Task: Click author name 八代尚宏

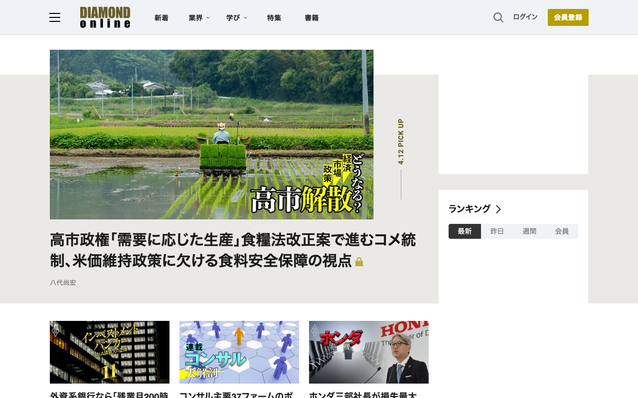Action: pyautogui.click(x=63, y=283)
